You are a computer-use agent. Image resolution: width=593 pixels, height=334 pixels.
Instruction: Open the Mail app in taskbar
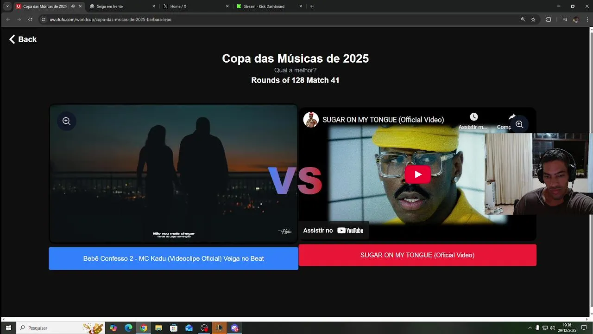(189, 328)
